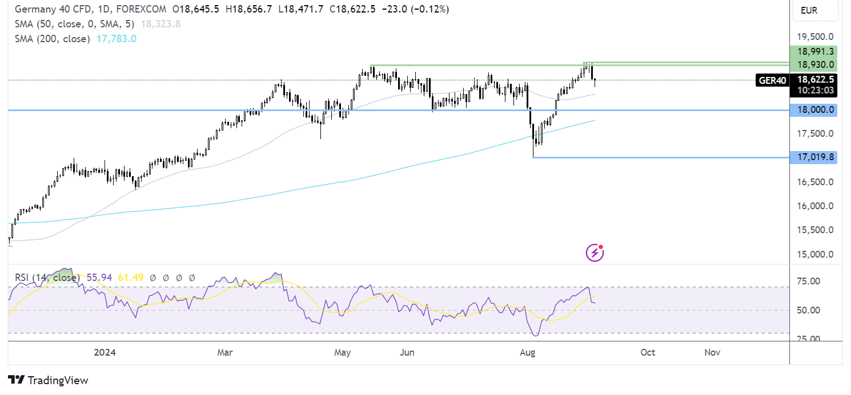The image size is (851, 395).
Task: Click the price change -23.0 (-0.12%) text
Action: [x=415, y=9]
